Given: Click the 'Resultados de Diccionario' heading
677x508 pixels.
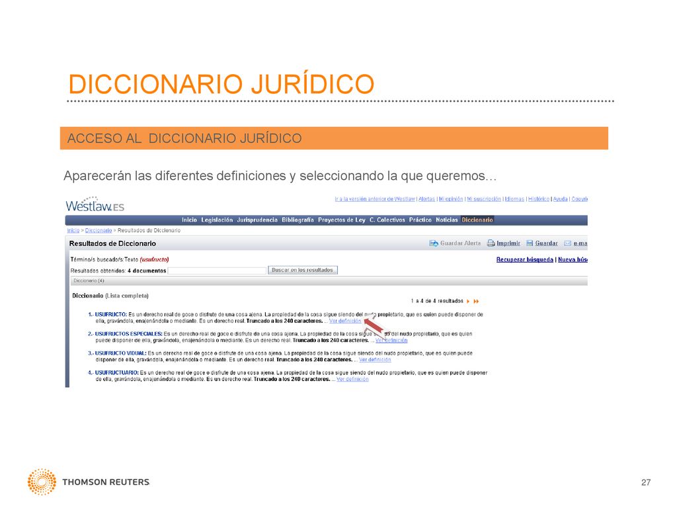Looking at the screenshot, I should 112,243.
